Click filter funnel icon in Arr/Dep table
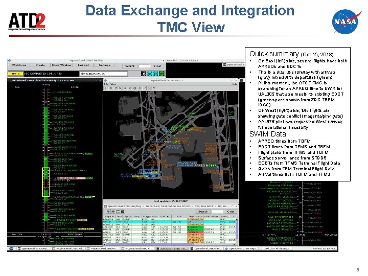The width and height of the screenshot is (368, 276). [108, 212]
